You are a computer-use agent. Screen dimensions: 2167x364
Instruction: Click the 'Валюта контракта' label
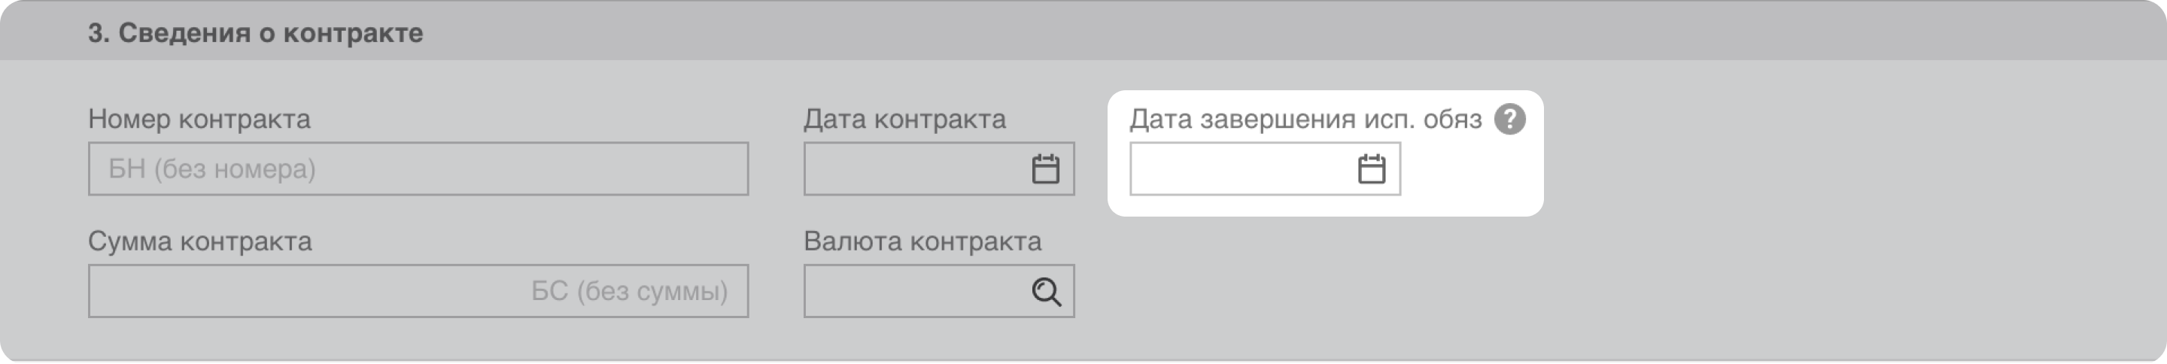coord(922,242)
